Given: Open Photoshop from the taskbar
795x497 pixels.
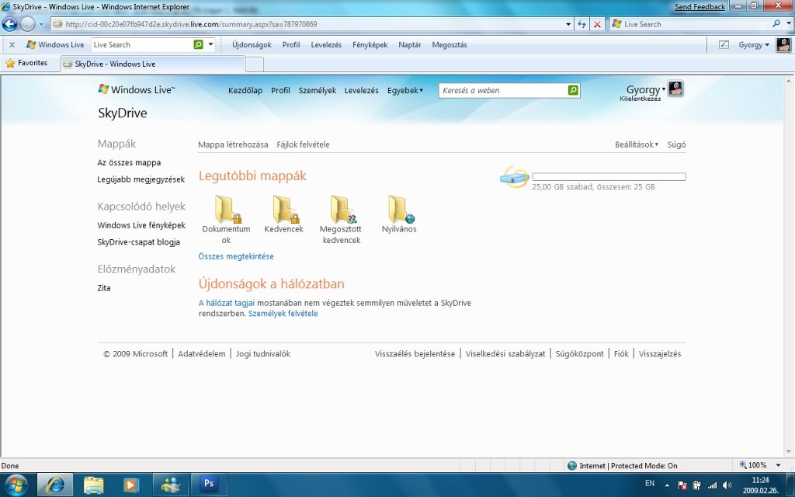Looking at the screenshot, I should point(208,485).
